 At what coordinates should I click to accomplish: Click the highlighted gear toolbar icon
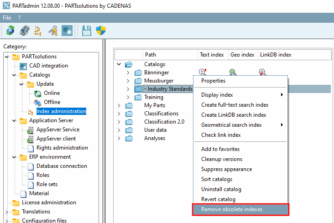(67, 31)
